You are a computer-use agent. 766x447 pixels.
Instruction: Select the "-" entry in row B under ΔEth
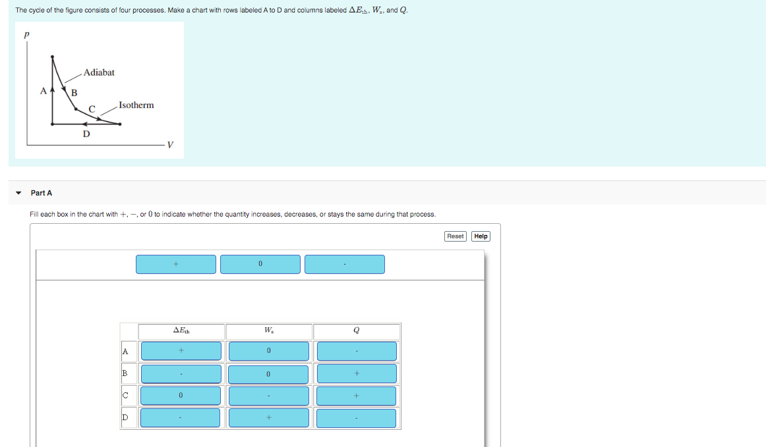click(180, 373)
